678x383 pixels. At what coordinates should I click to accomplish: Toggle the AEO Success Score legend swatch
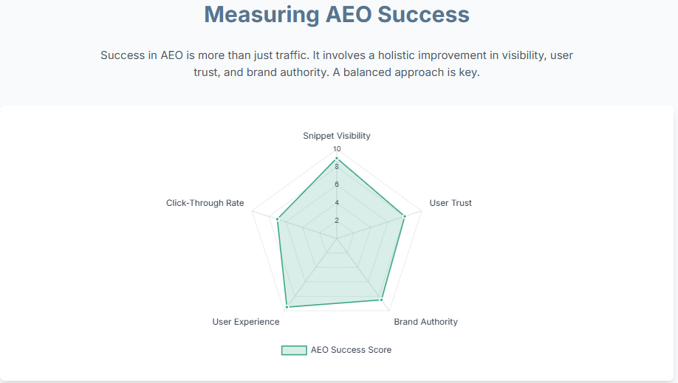tap(294, 350)
